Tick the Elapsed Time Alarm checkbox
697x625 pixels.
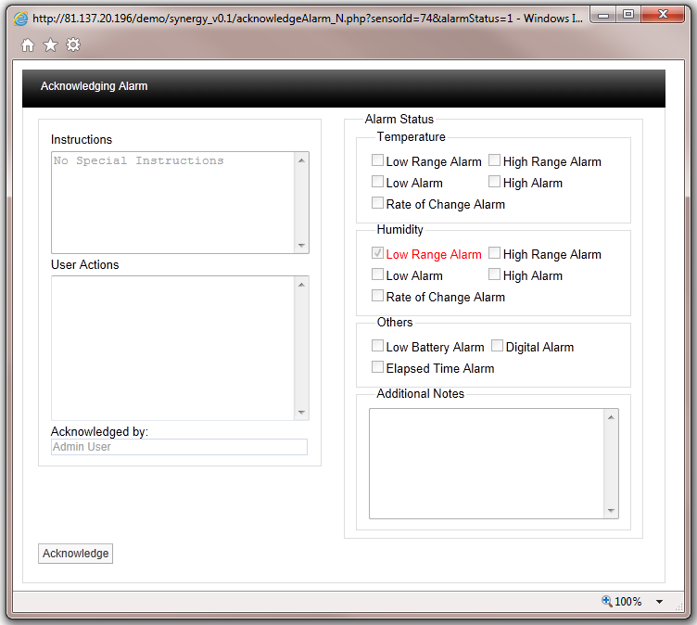pyautogui.click(x=378, y=367)
